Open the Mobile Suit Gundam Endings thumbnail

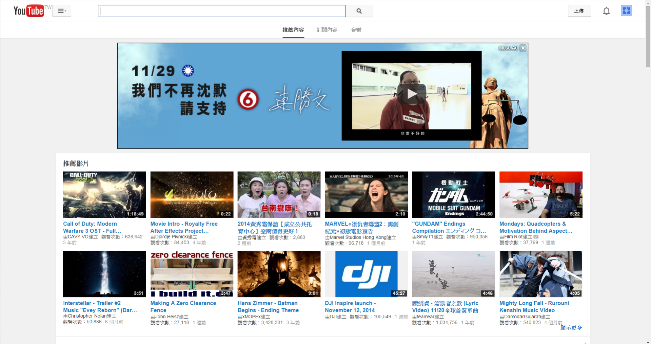coord(454,194)
